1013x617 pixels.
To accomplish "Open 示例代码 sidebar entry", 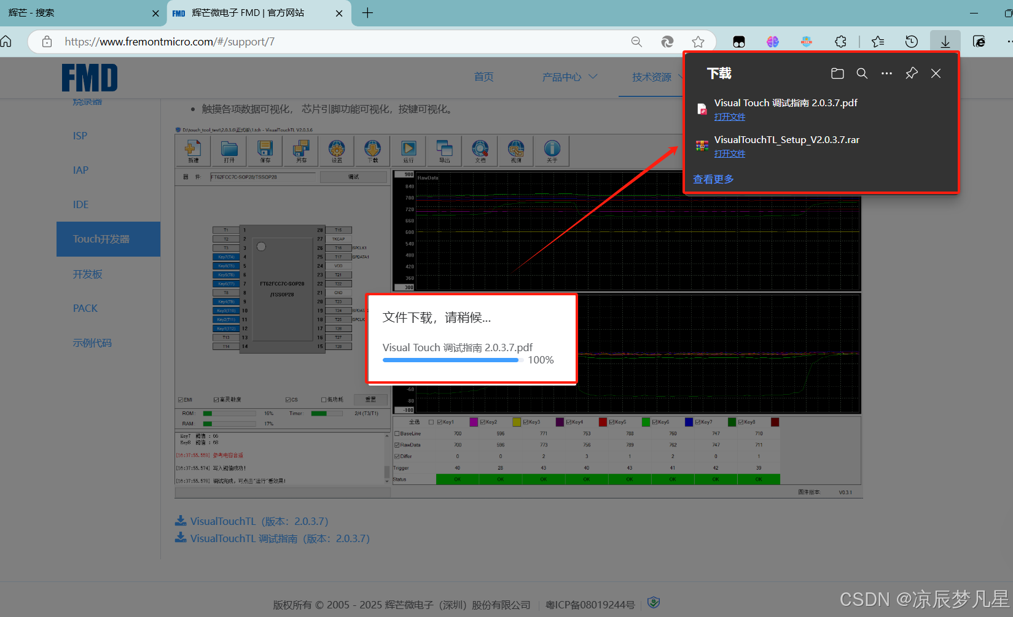I will click(92, 343).
